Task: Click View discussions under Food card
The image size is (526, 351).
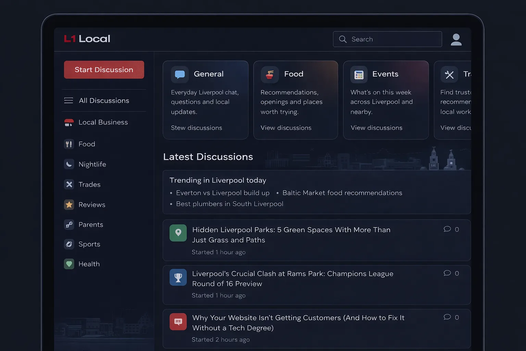Action: point(286,128)
